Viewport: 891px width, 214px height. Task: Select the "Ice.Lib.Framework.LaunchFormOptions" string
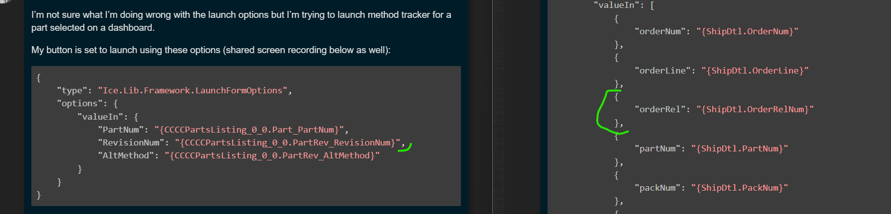192,90
